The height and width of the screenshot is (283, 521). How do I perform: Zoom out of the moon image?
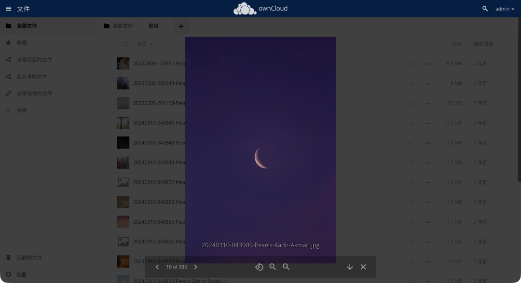click(286, 267)
